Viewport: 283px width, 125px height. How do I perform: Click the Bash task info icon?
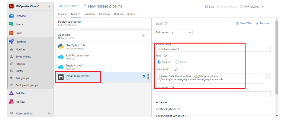(166, 24)
